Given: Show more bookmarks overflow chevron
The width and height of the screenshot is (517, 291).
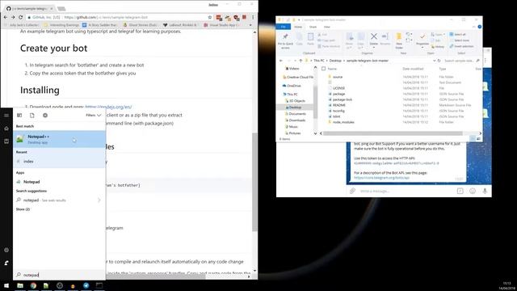Looking at the screenshot, I should point(250,25).
